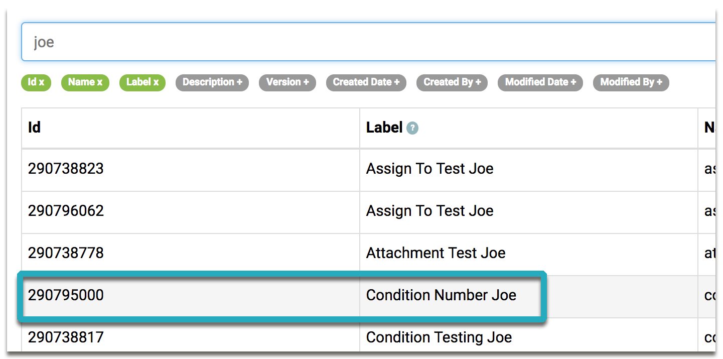Add the Description filter

point(212,82)
